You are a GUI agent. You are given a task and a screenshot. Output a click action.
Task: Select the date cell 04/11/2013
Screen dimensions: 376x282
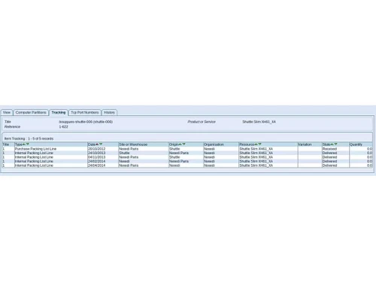click(96, 157)
